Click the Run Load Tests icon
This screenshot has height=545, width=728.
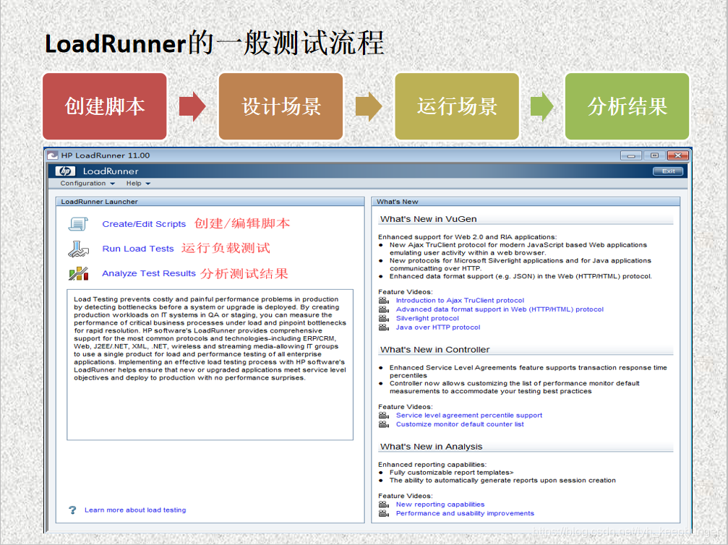(78, 249)
